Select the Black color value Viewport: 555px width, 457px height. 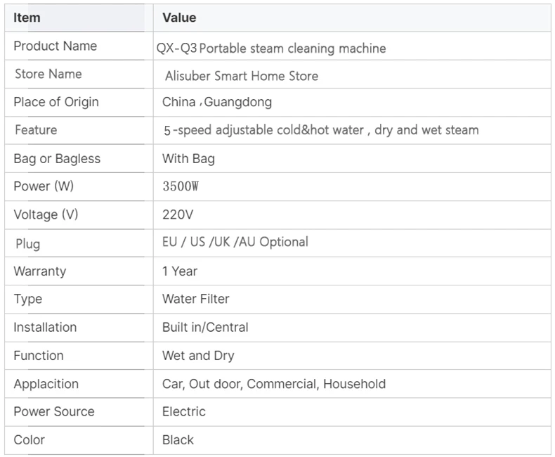pyautogui.click(x=178, y=439)
